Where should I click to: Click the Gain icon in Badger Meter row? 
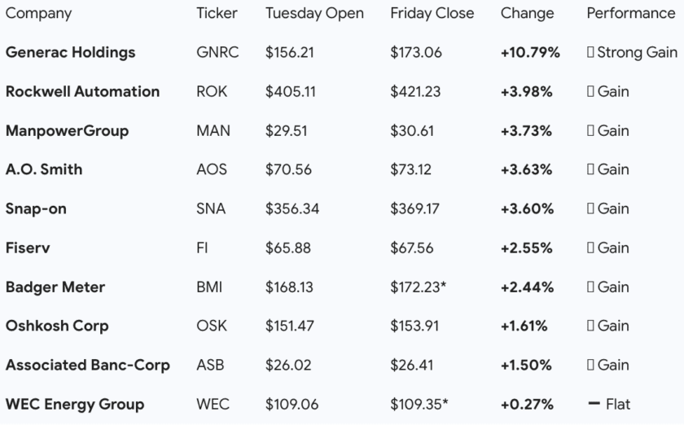[590, 287]
